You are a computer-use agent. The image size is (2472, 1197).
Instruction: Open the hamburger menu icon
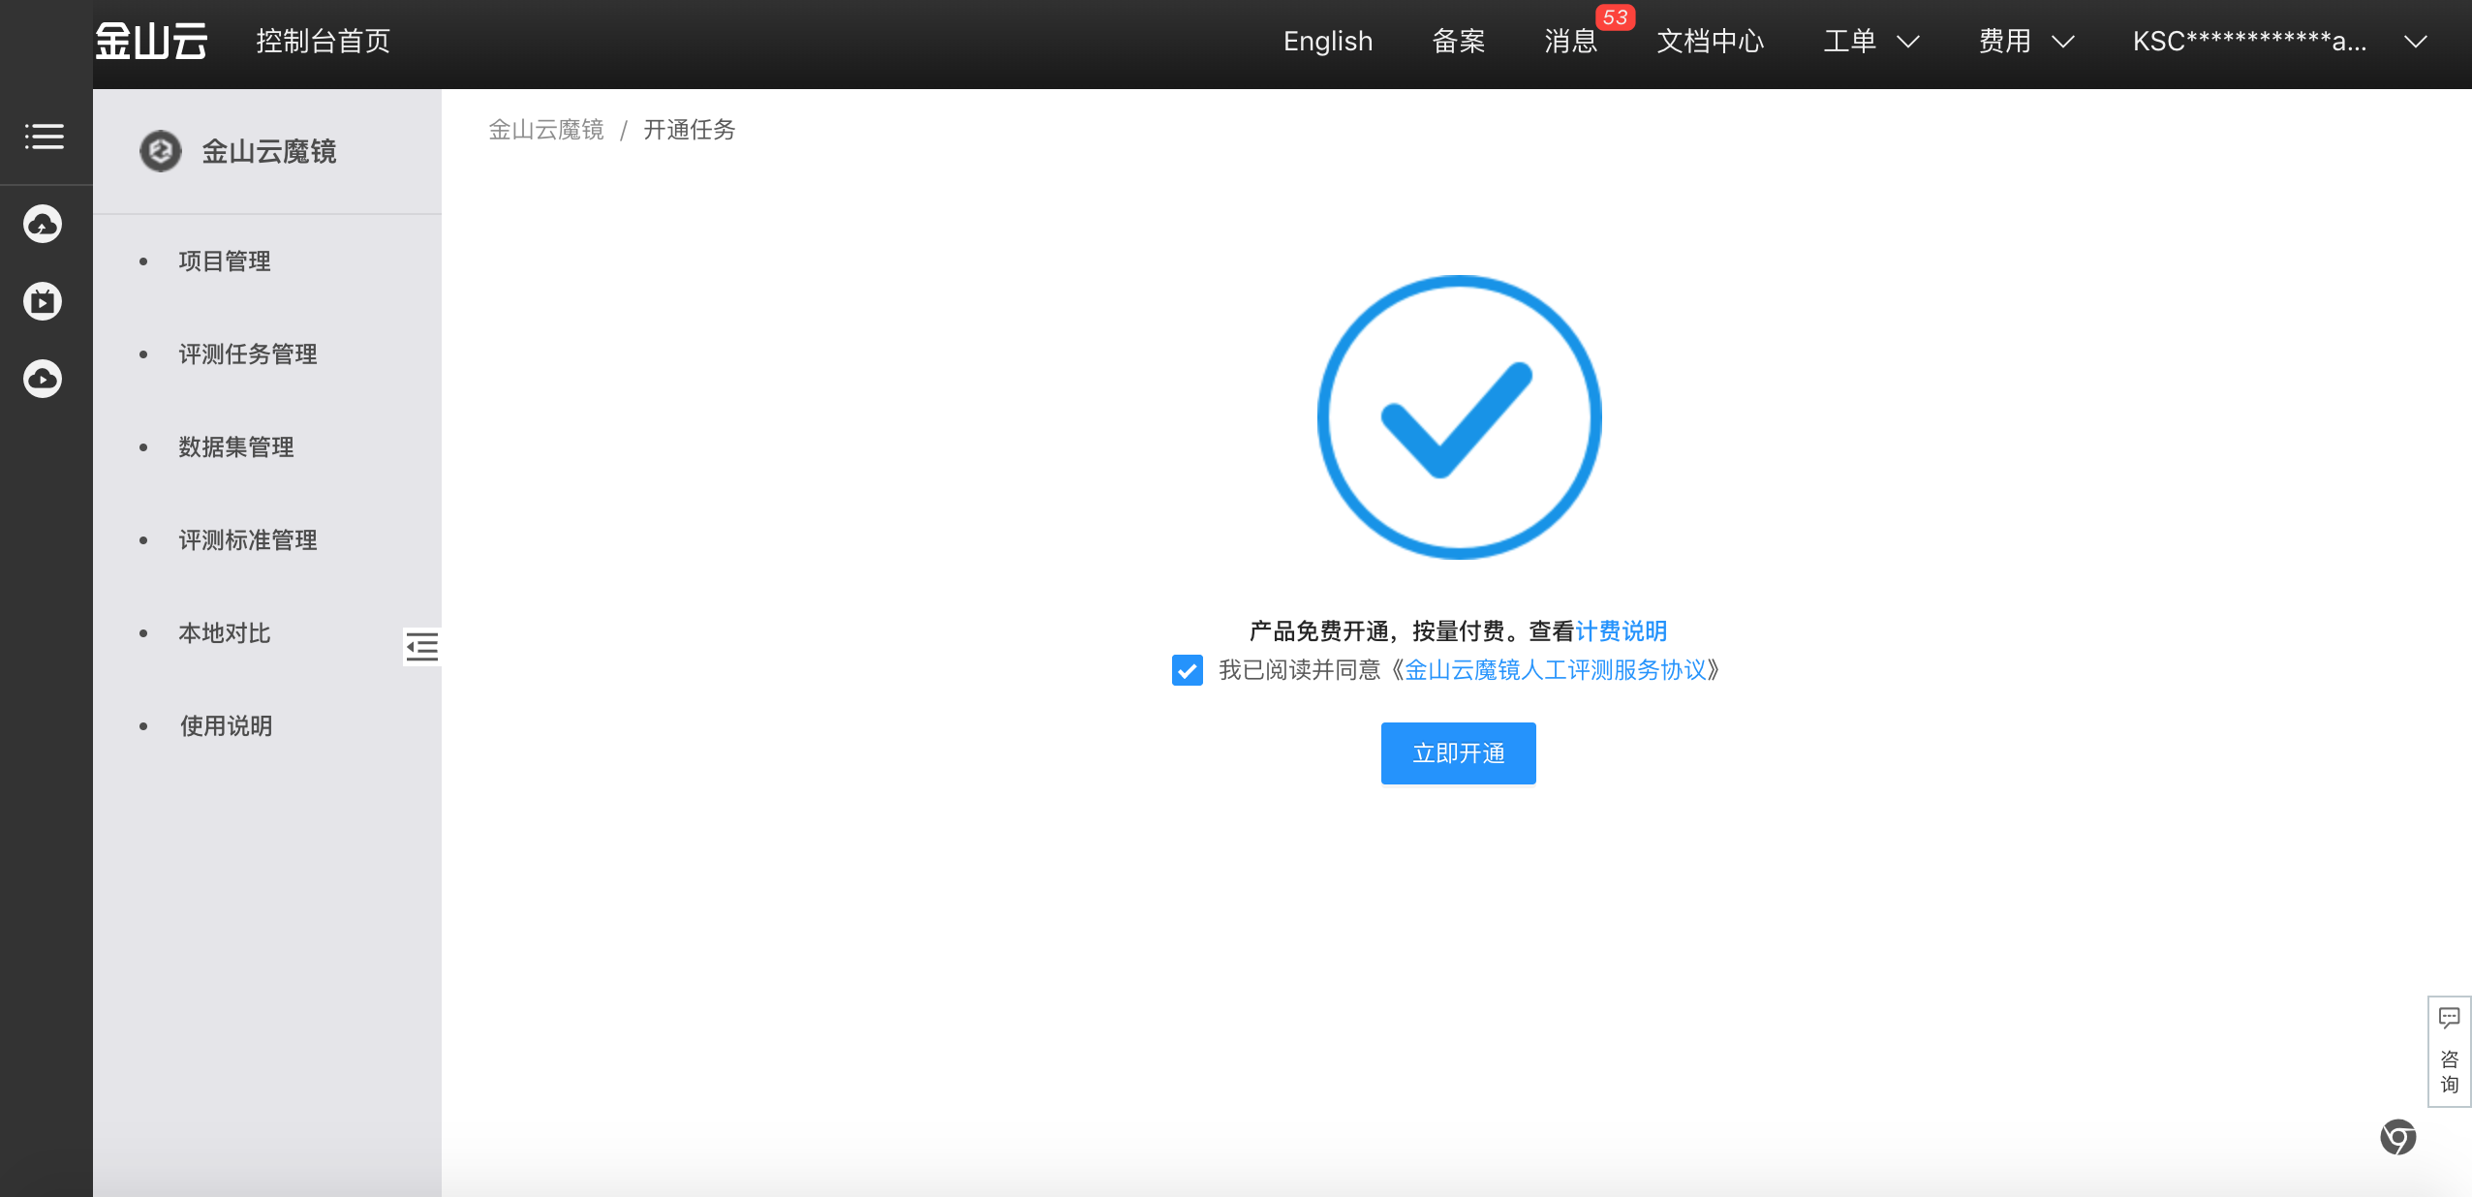click(x=45, y=137)
